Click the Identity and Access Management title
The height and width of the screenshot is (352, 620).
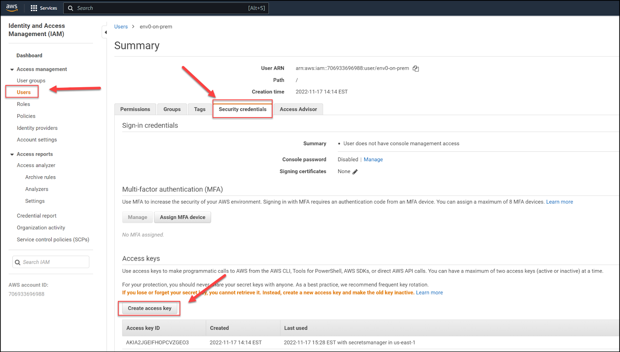pyautogui.click(x=37, y=30)
